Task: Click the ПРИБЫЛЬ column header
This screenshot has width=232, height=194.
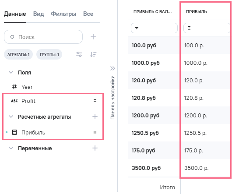Action: (196, 12)
